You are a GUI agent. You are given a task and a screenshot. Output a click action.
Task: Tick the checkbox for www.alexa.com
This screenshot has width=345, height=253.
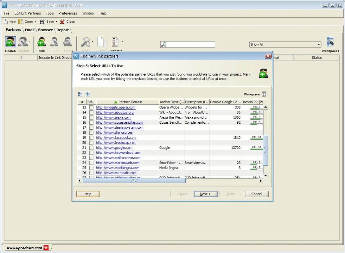(x=91, y=118)
